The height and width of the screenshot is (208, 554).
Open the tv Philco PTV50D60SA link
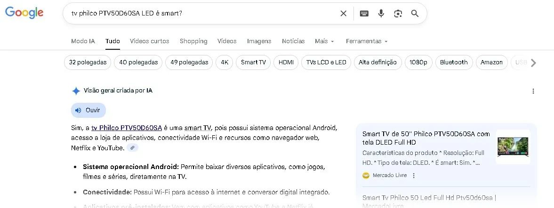(x=127, y=128)
